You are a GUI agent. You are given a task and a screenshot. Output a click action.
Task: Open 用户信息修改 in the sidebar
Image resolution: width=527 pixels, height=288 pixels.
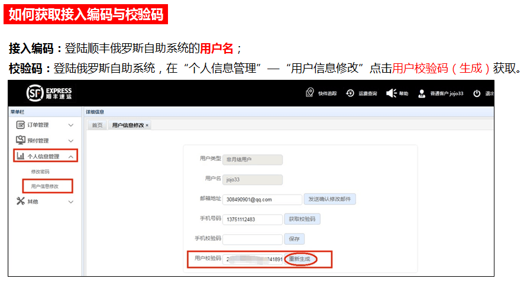click(45, 186)
